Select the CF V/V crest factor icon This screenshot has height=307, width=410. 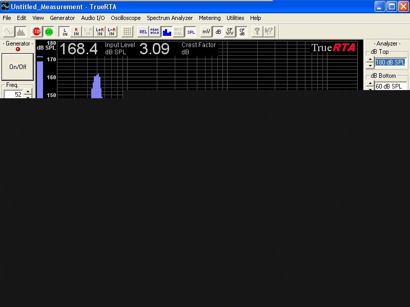pyautogui.click(x=230, y=32)
